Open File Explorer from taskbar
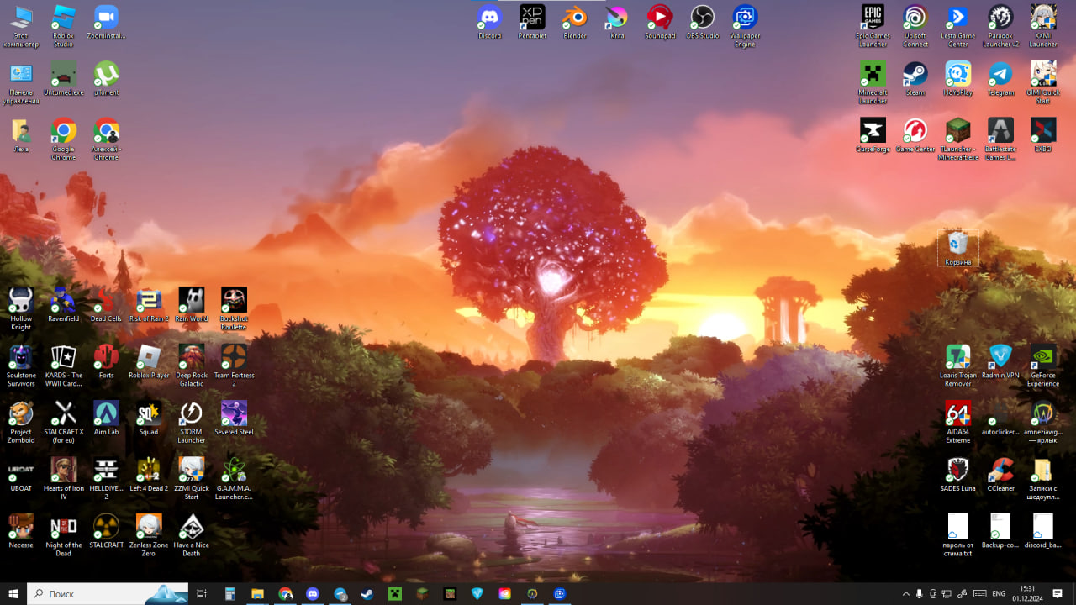The width and height of the screenshot is (1076, 605). (x=258, y=593)
